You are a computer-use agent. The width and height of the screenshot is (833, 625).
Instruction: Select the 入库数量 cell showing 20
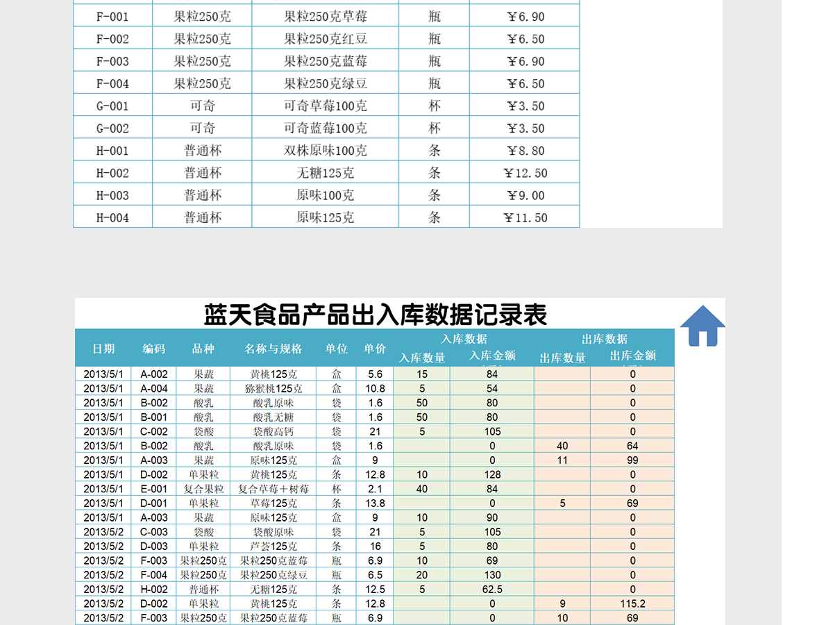[x=422, y=575]
